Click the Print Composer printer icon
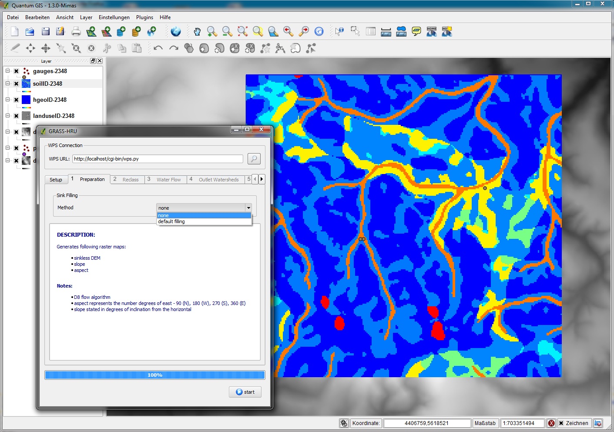This screenshot has width=614, height=432. pyautogui.click(x=76, y=31)
